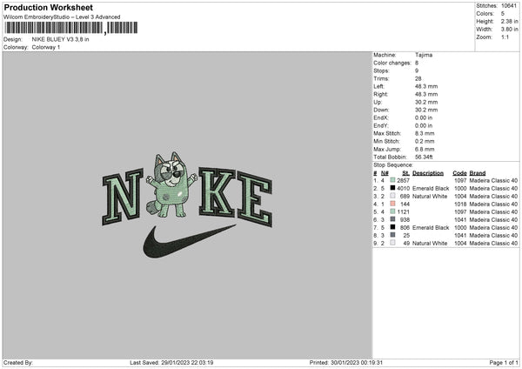This screenshot has width=522, height=369.
Task: Pick the pink swatch in stop row 4
Action: pos(393,204)
